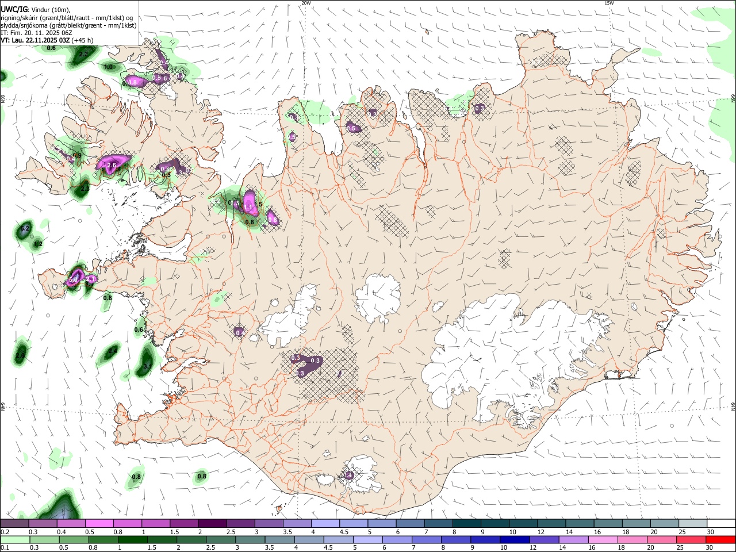Screen dimensions: 736x552
Task: Click the '0.1' label on the rain scale
Action: [5, 548]
